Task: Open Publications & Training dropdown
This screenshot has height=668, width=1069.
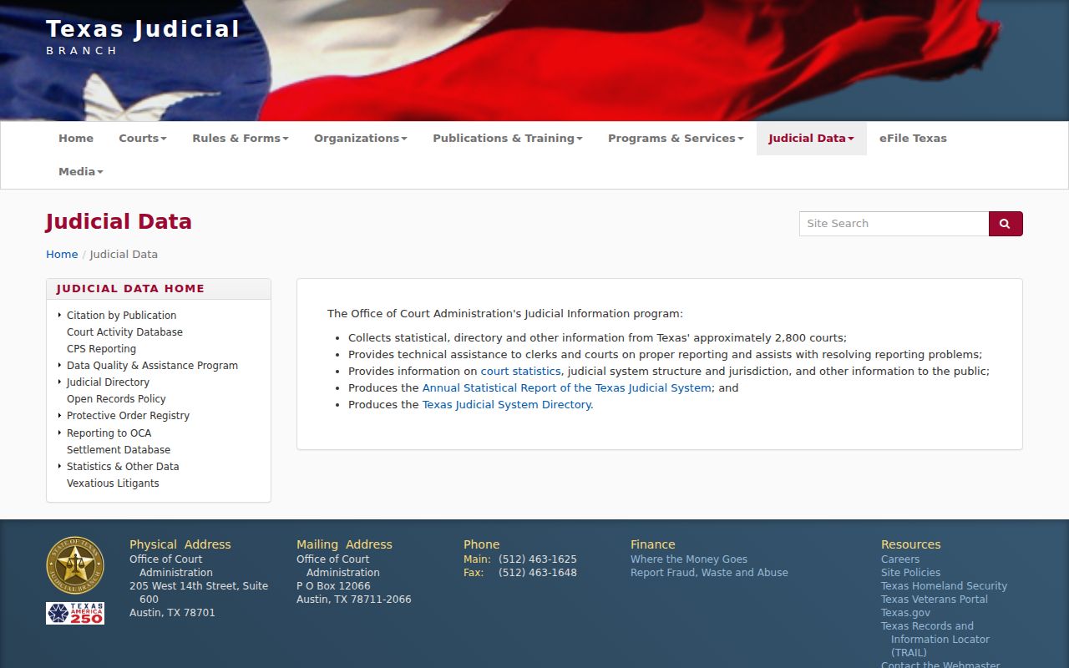Action: 508,139
